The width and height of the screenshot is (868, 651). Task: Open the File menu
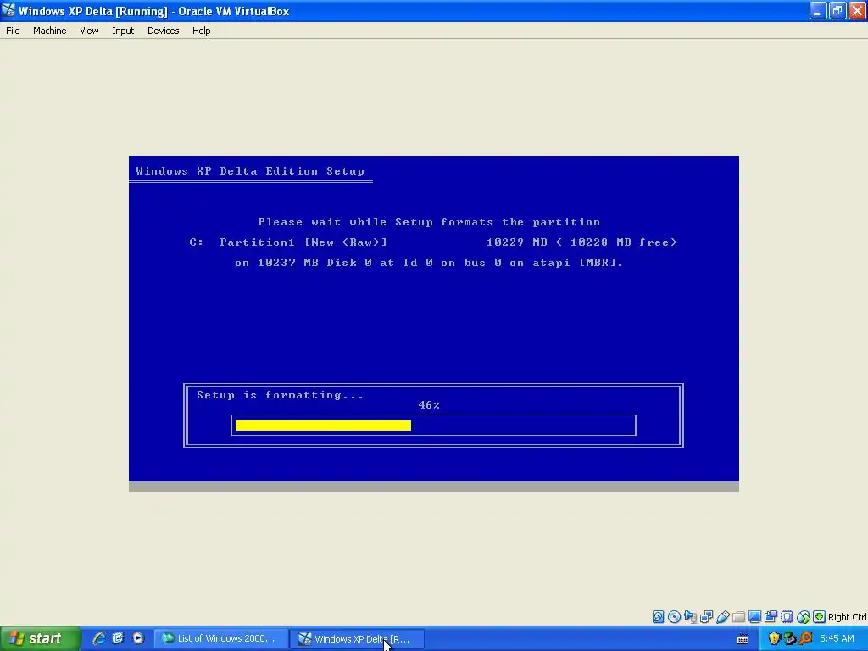13,31
